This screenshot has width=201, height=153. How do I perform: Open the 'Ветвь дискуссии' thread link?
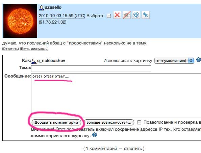(x=34, y=49)
